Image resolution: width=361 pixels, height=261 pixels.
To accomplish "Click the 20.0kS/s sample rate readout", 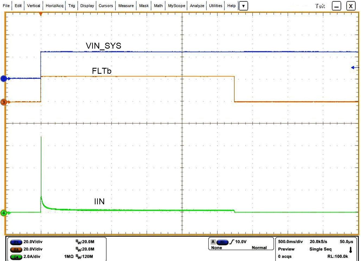I will (x=318, y=242).
